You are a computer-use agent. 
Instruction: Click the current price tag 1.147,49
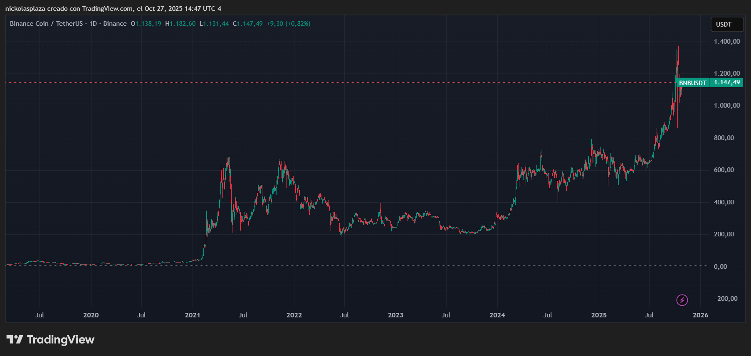click(x=727, y=82)
